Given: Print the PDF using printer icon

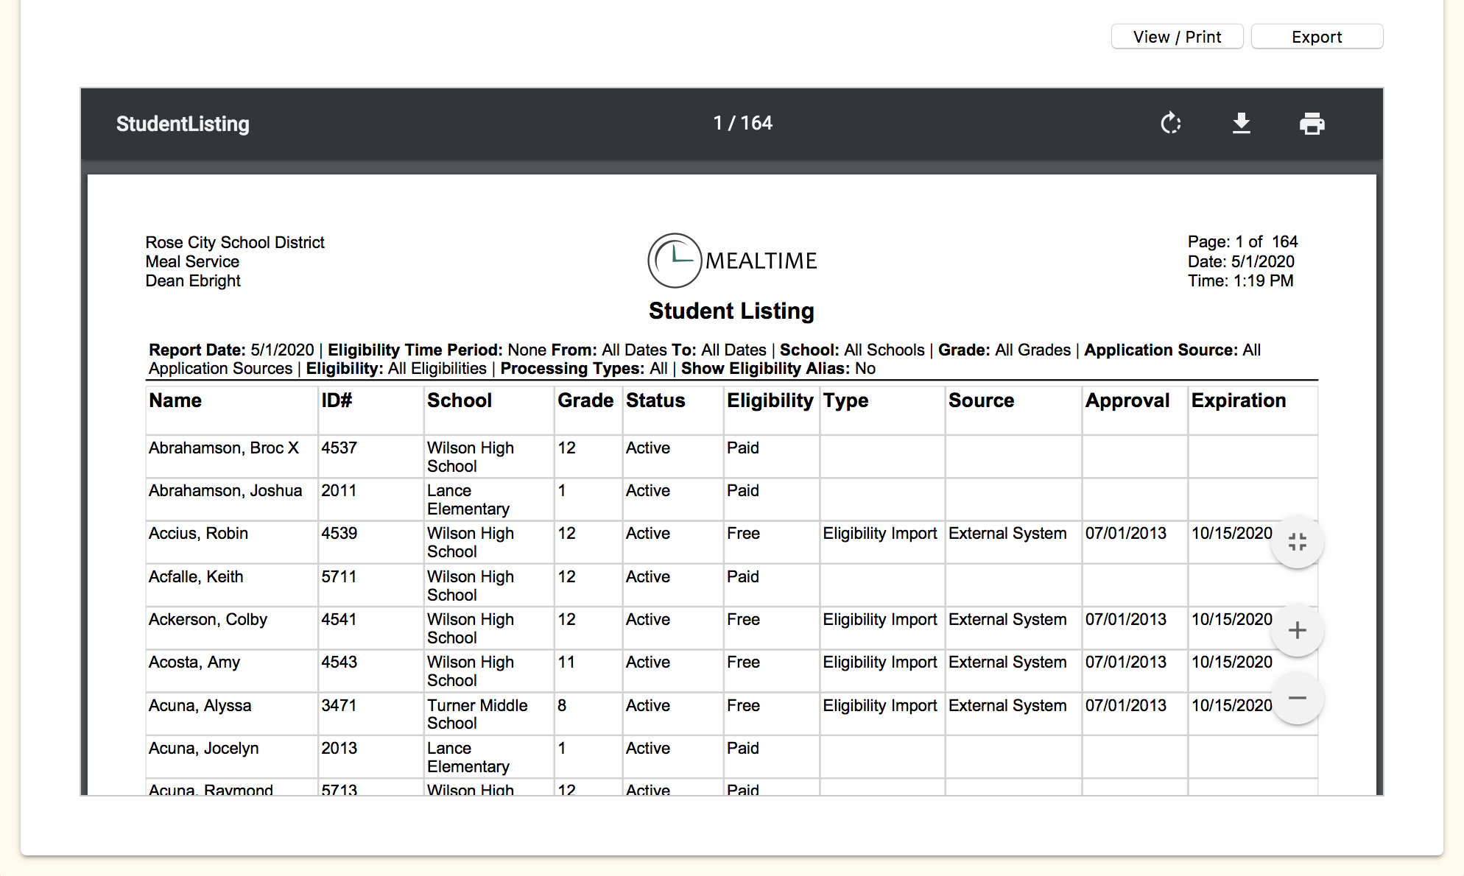Looking at the screenshot, I should (1312, 124).
